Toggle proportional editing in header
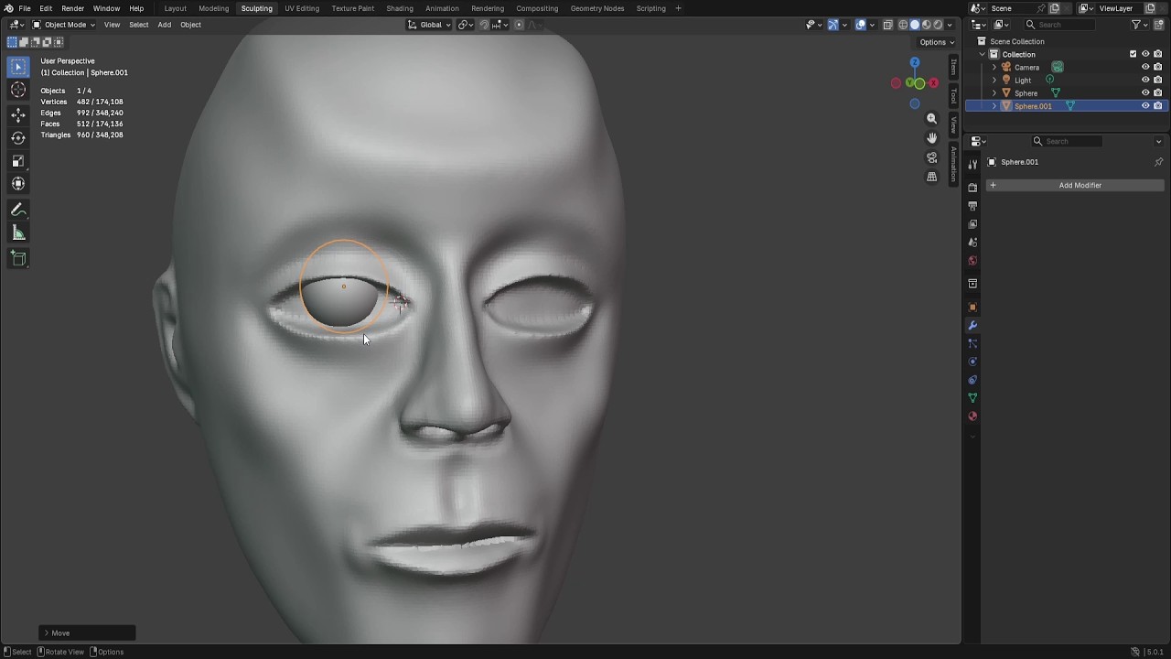The width and height of the screenshot is (1171, 659). pyautogui.click(x=519, y=25)
